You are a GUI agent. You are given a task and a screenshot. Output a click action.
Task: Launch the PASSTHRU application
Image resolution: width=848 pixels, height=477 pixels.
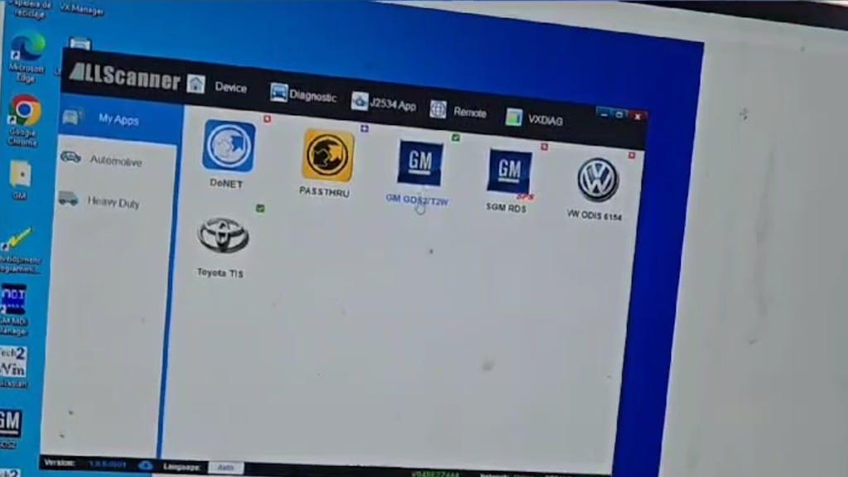tap(327, 156)
